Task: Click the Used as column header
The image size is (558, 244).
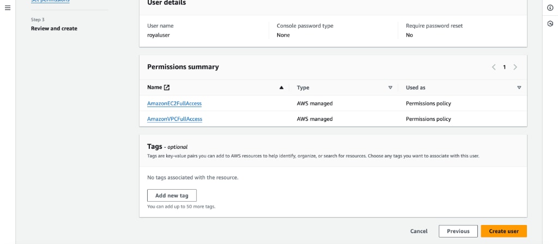Action: tap(416, 87)
